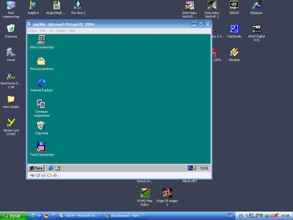Open the Корзина recycle bin inside the VM
The image size is (293, 220).
pos(41,126)
